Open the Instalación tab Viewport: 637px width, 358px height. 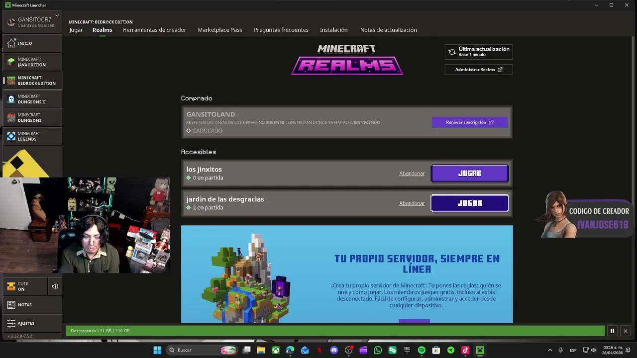333,30
